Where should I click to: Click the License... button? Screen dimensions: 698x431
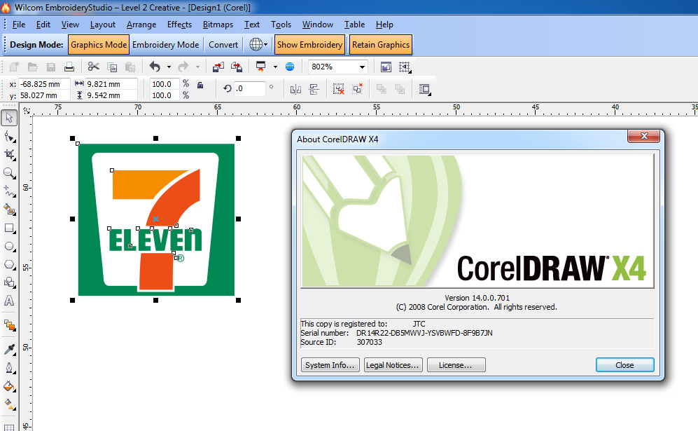pos(456,365)
